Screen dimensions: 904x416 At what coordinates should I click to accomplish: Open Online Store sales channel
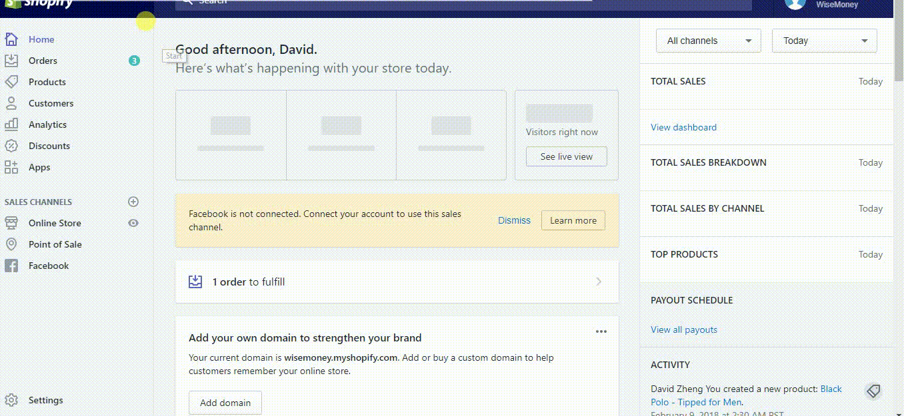[55, 223]
